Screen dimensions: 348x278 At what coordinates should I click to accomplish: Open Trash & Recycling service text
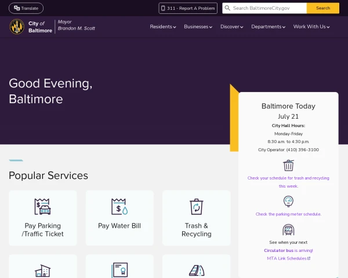pos(197,230)
